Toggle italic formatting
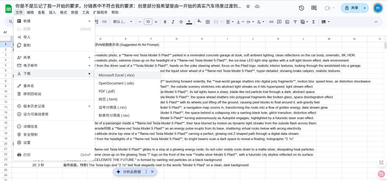 click(173, 22)
